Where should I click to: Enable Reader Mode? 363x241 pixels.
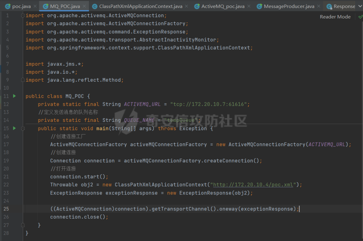pos(335,17)
